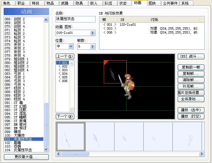The width and height of the screenshot is (212, 163).
Task: Click the animation list scrollbar thumb
Action: [x=46, y=125]
